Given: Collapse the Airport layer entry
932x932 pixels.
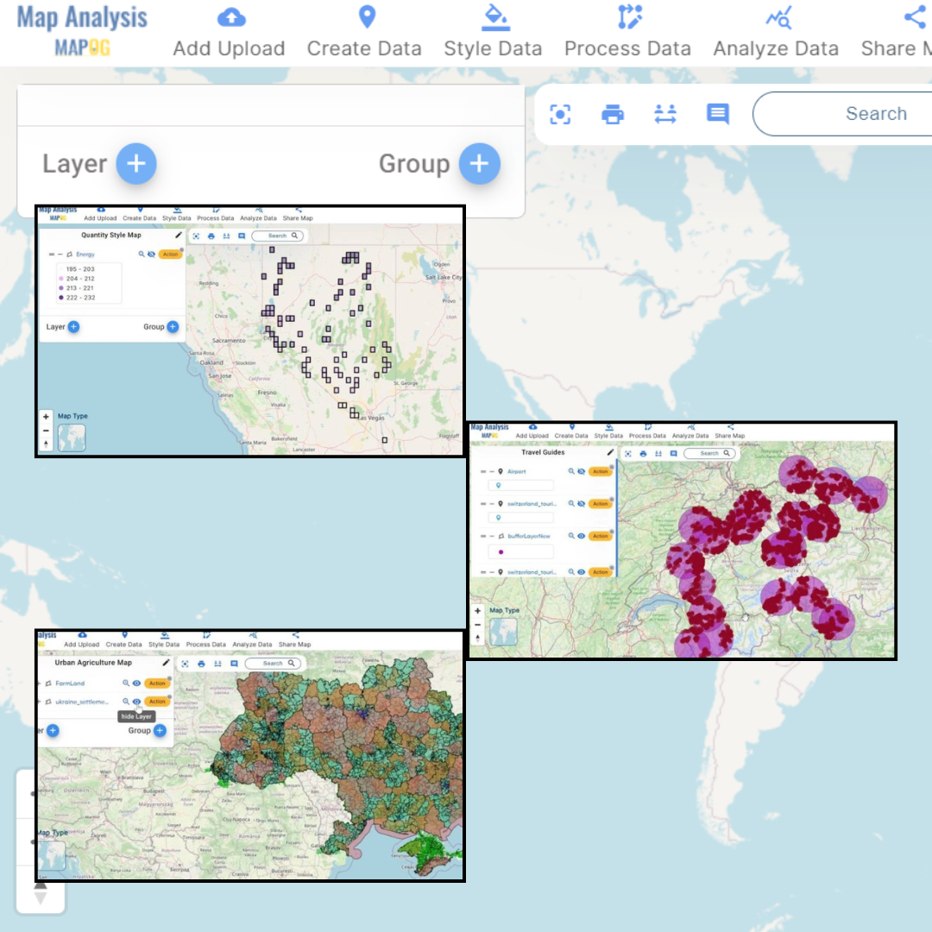Looking at the screenshot, I should point(491,471).
